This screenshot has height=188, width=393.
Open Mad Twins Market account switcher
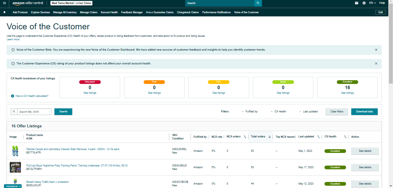click(71, 3)
